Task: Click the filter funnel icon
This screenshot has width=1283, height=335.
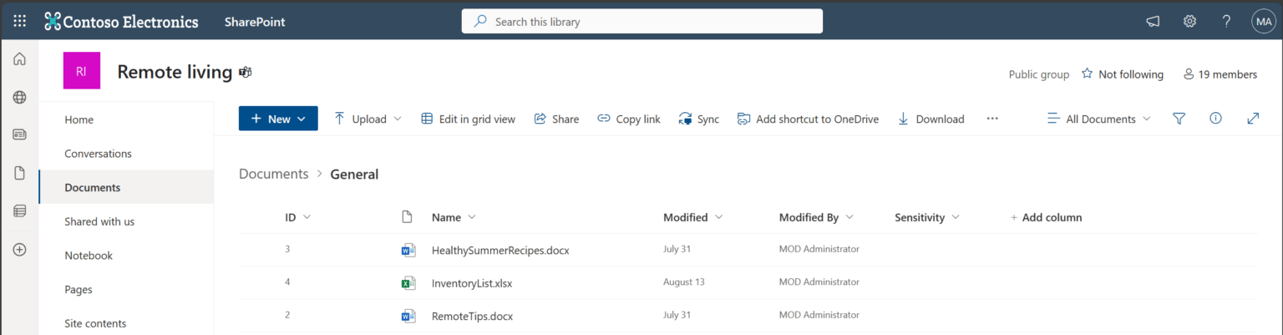Action: click(x=1179, y=119)
